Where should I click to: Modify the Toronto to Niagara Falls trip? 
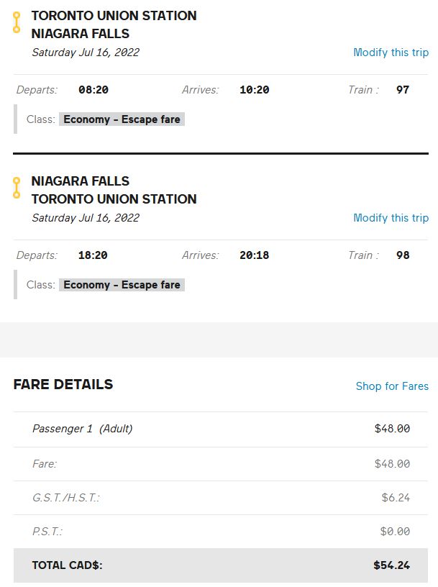pyautogui.click(x=391, y=53)
